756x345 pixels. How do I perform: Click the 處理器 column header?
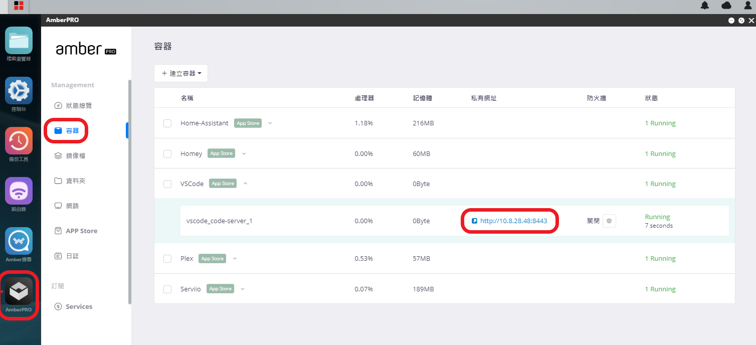pos(364,98)
